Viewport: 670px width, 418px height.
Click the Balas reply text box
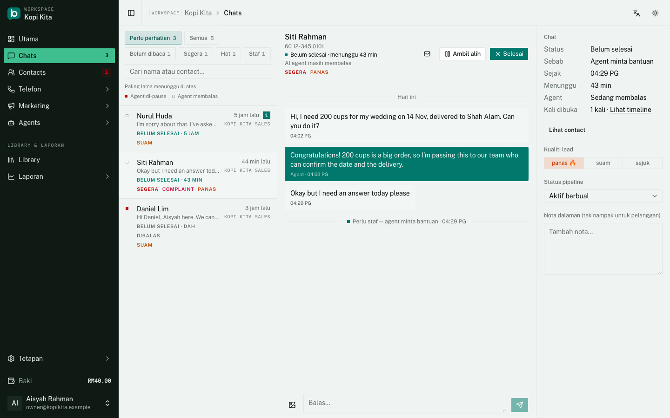[x=405, y=403]
